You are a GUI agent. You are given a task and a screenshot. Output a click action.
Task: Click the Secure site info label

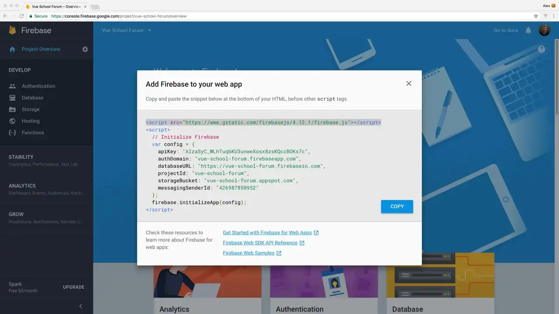tap(38, 16)
